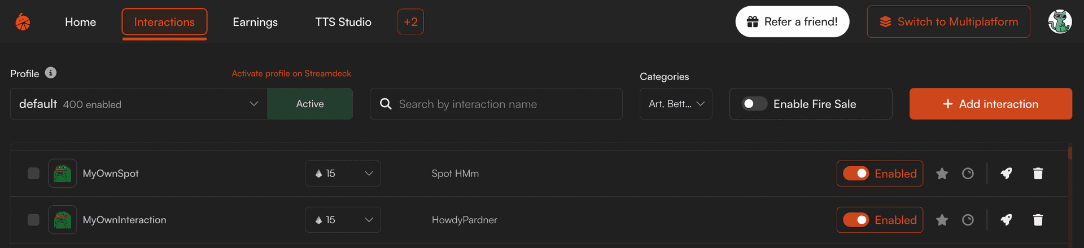The image size is (1084, 248).
Task: Delete MyOwnInteraction with the trash icon
Action: [x=1038, y=220]
